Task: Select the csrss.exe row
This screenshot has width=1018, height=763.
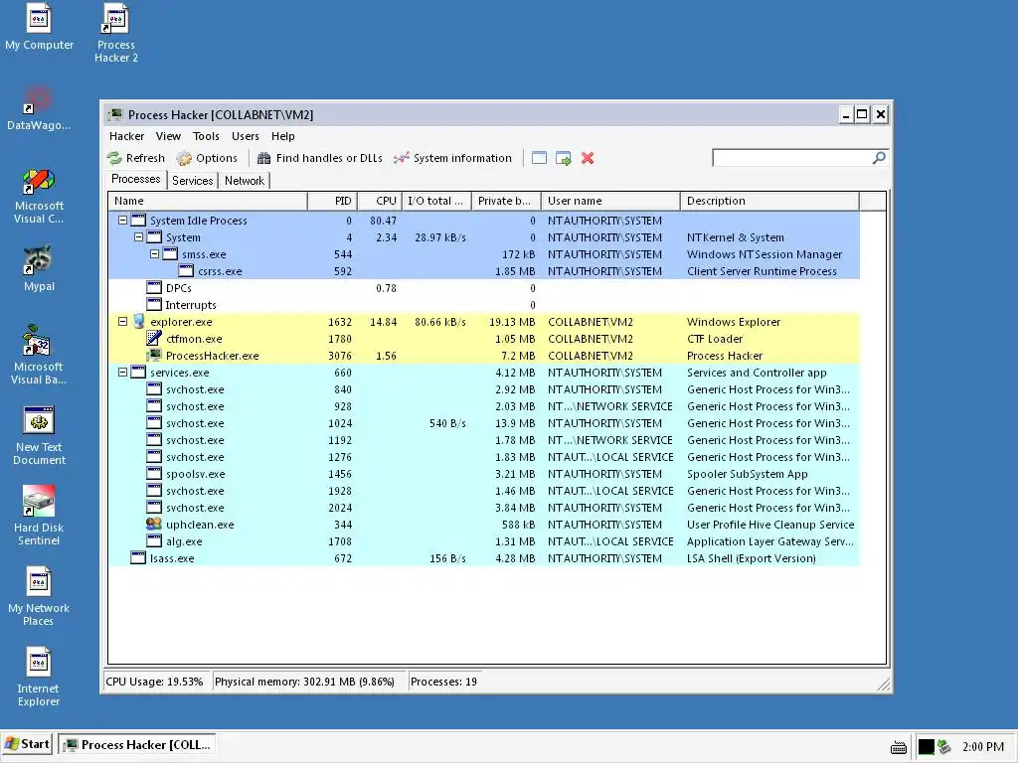Action: pos(484,271)
